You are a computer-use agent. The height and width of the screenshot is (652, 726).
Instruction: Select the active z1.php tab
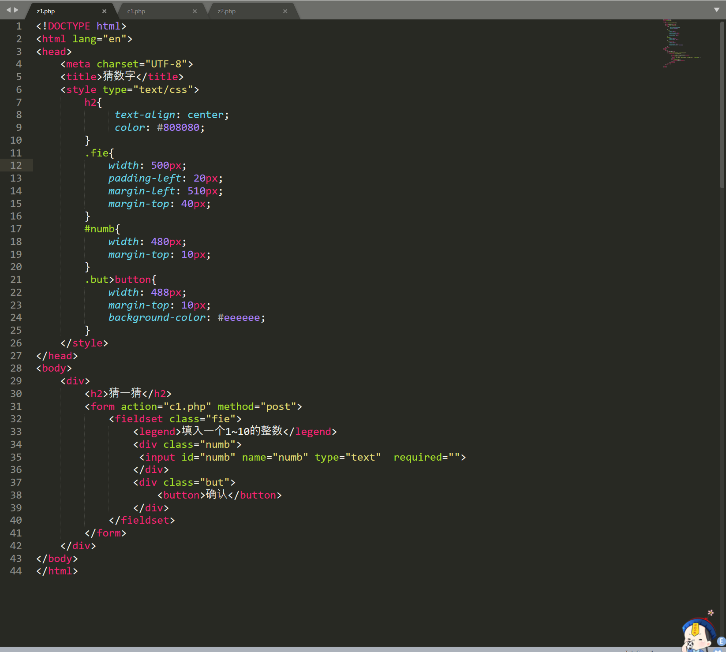[x=46, y=11]
